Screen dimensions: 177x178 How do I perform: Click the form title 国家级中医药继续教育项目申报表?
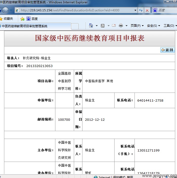[90, 38]
